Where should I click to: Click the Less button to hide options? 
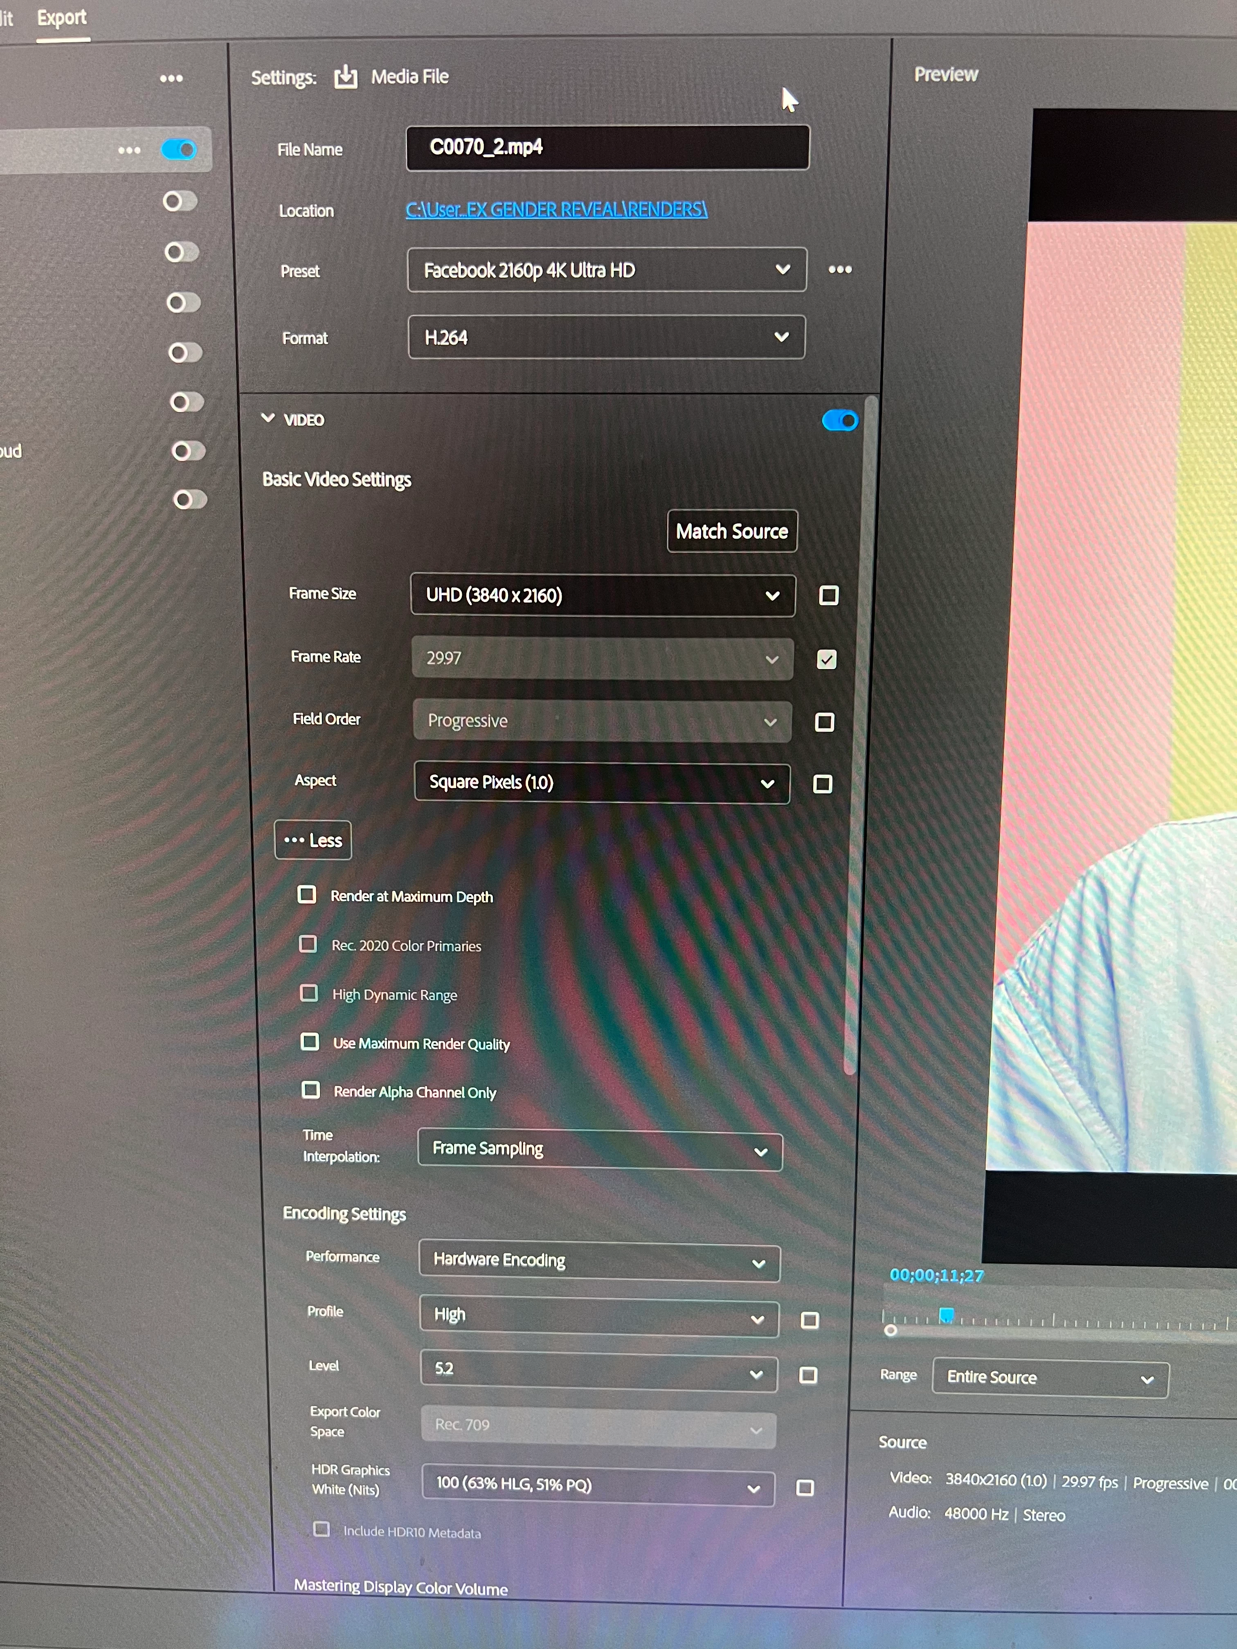click(x=313, y=840)
